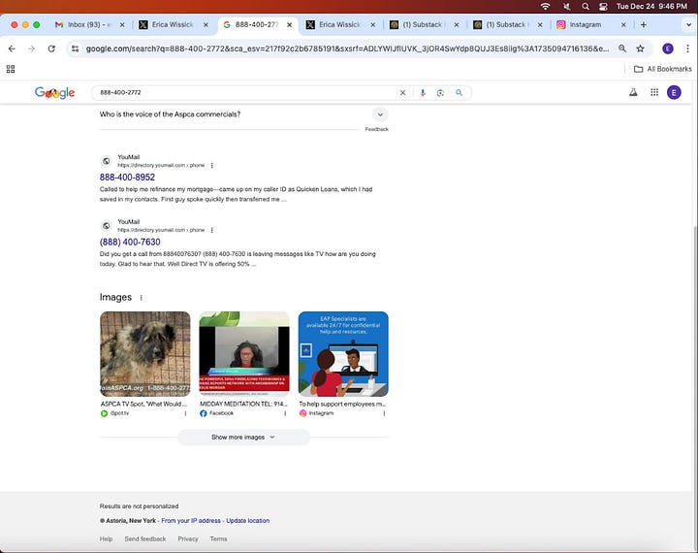
Task: Open the tab search dropdown arrow
Action: tap(688, 25)
